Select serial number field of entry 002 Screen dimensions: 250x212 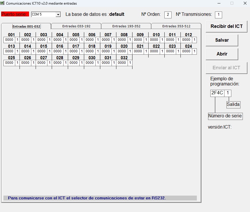[x=25, y=40]
